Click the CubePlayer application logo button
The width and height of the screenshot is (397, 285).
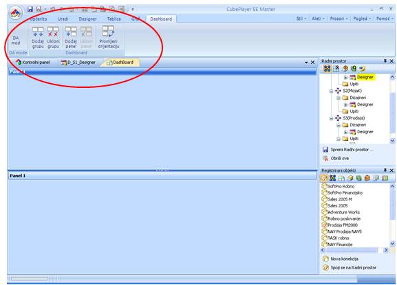16,13
